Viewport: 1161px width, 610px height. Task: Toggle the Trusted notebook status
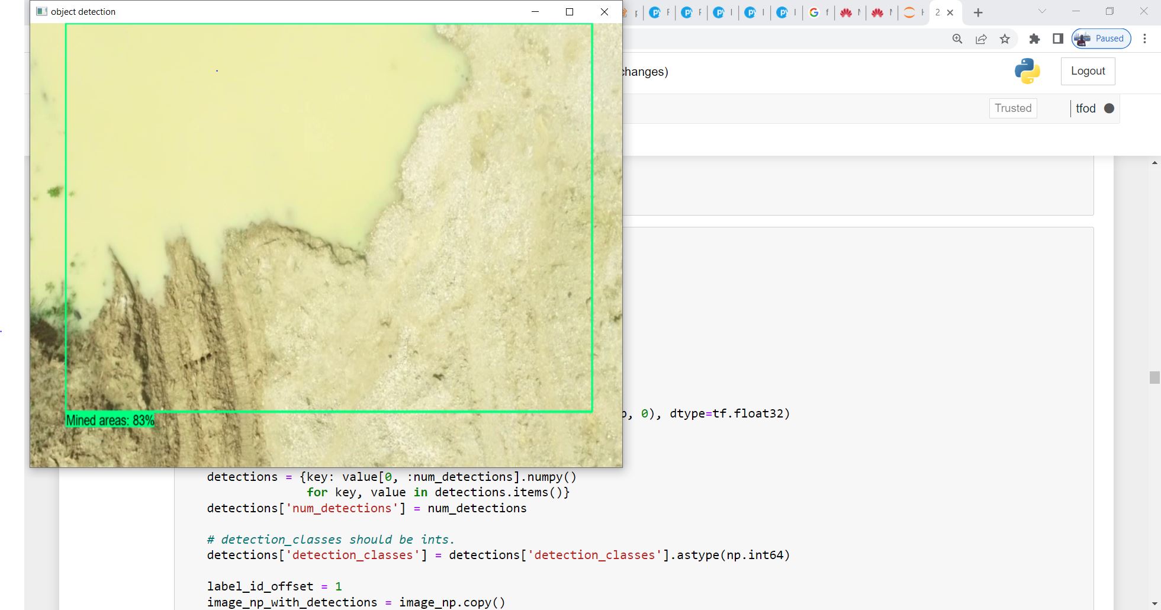[x=1013, y=108]
